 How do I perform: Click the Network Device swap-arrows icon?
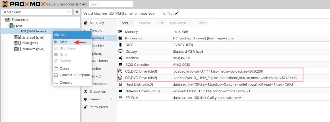point(121,91)
